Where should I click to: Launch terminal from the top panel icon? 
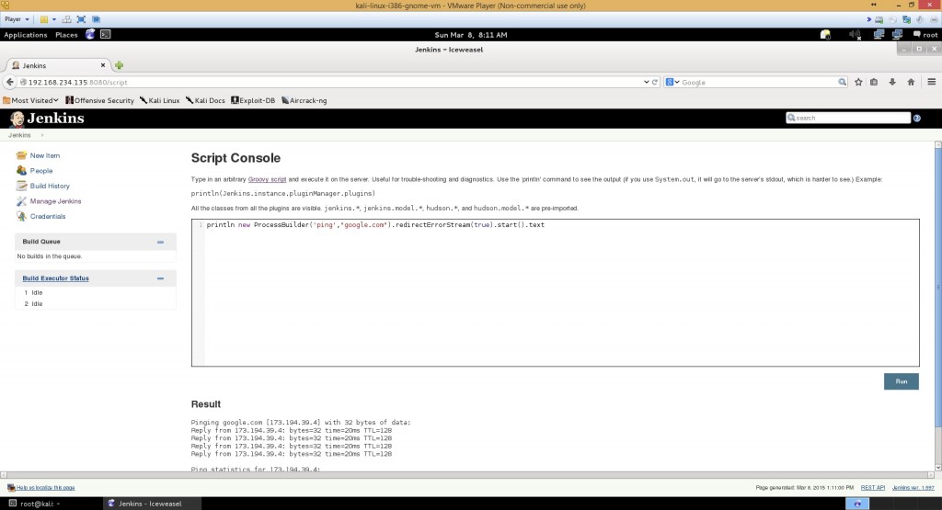pos(105,34)
